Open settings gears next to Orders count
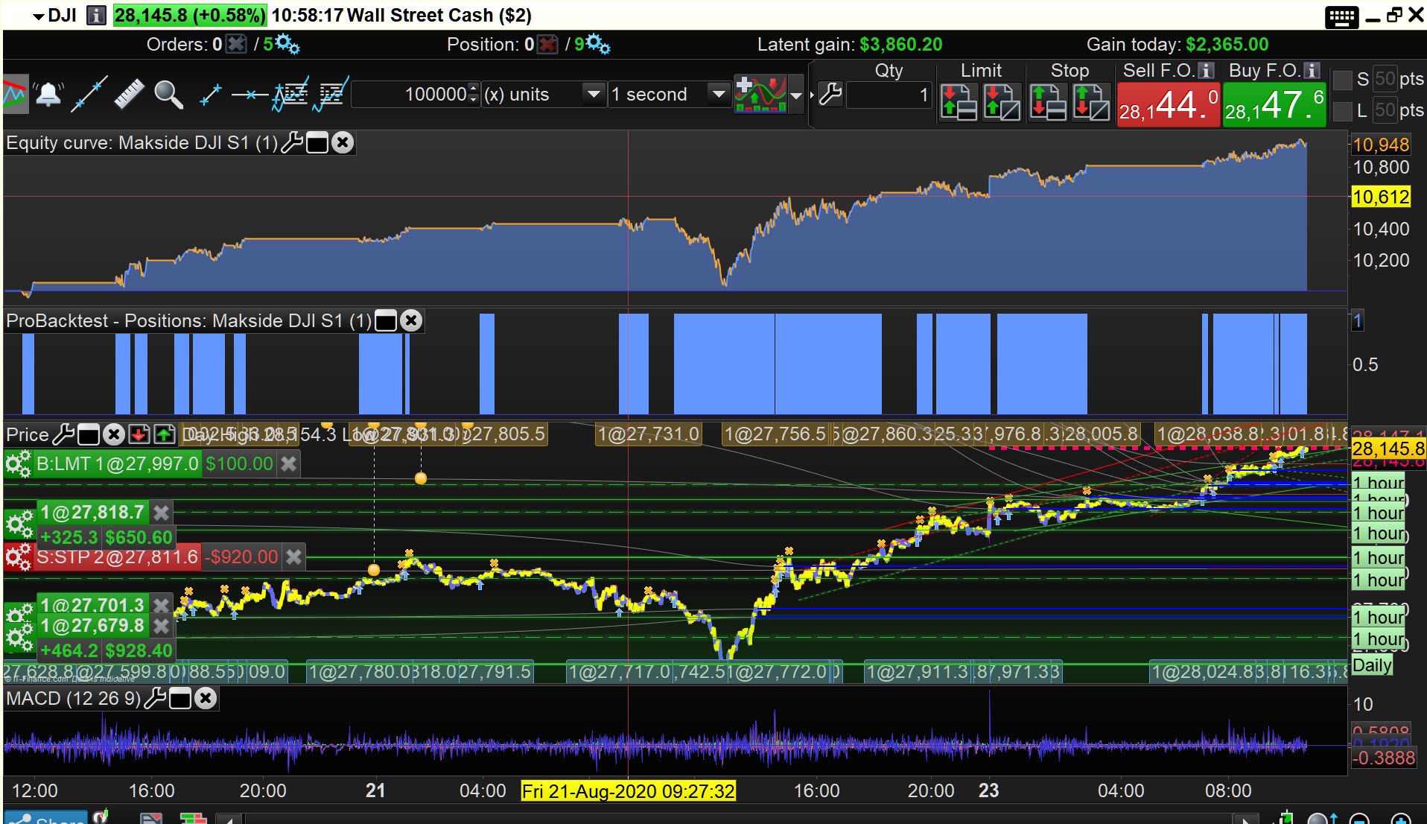The width and height of the screenshot is (1427, 824). (287, 45)
